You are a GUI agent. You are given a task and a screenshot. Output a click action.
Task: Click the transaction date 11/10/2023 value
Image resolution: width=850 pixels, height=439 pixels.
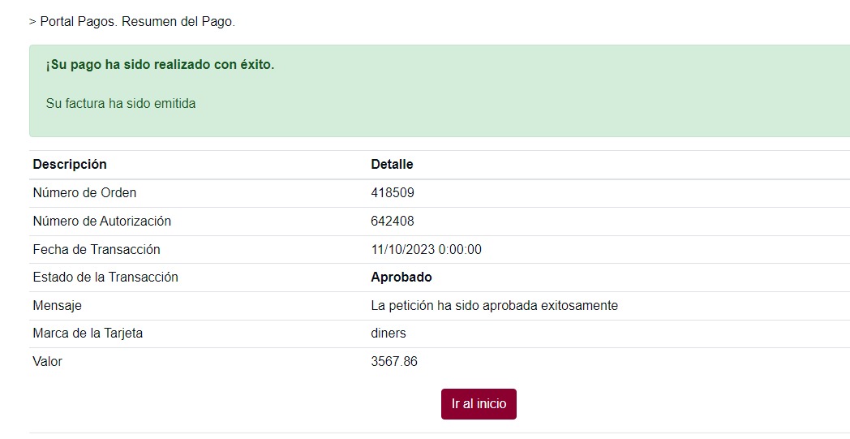click(426, 250)
